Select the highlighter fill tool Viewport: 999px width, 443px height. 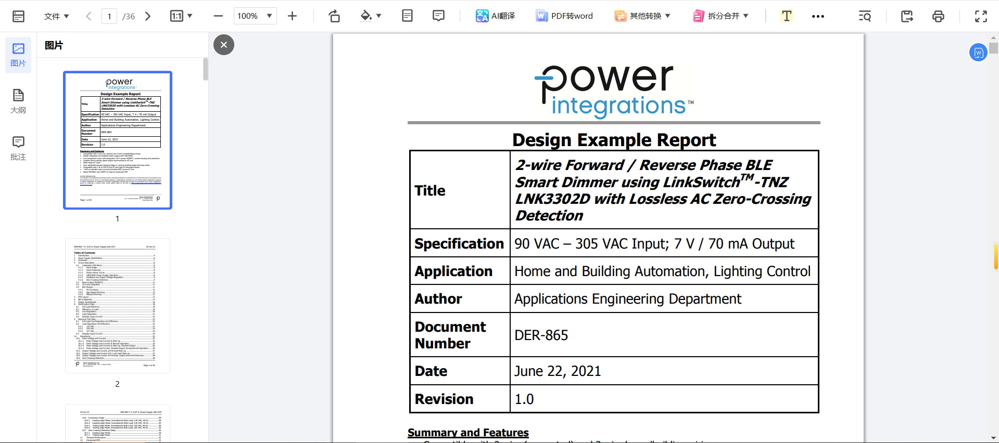[366, 16]
